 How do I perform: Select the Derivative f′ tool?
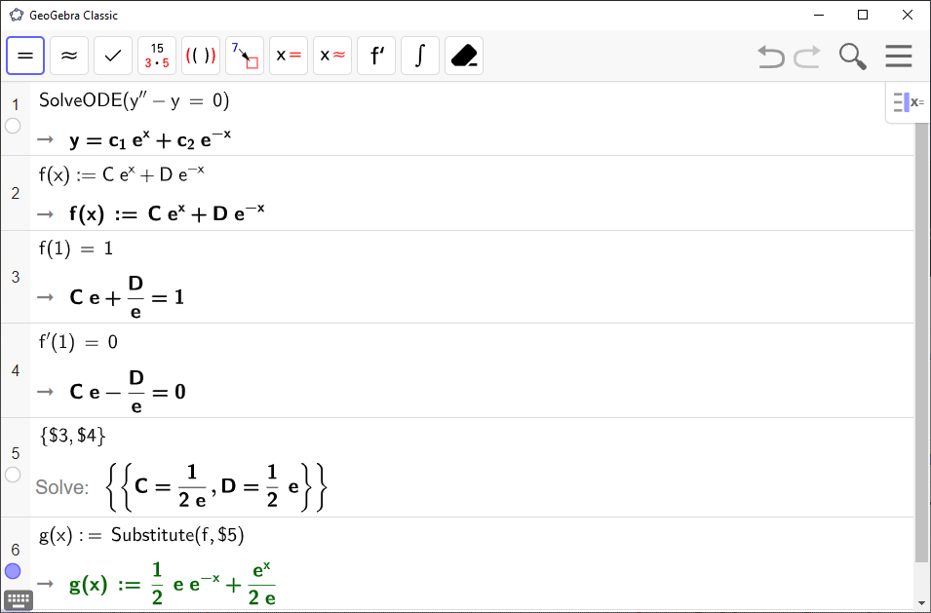pyautogui.click(x=376, y=56)
